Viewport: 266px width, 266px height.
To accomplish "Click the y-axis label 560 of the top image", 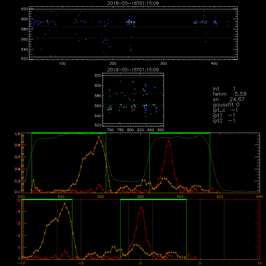I will pos(24,39).
